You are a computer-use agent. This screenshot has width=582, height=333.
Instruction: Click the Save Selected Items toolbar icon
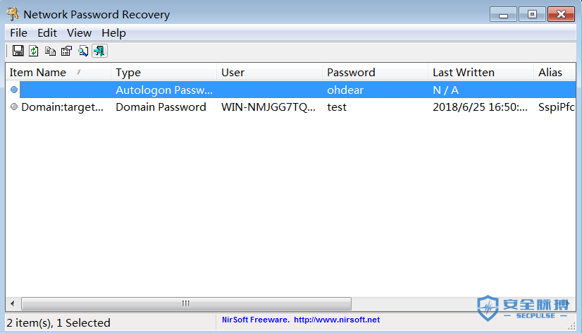coord(18,51)
